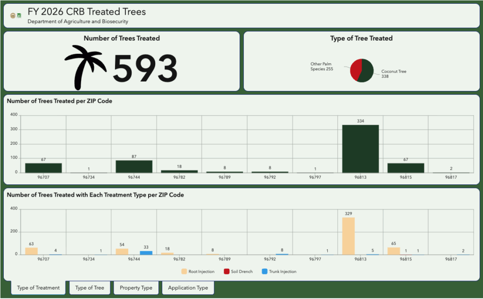Screen dimensions: 483x299
Task: Go to the Application Type tab
Action: click(188, 288)
